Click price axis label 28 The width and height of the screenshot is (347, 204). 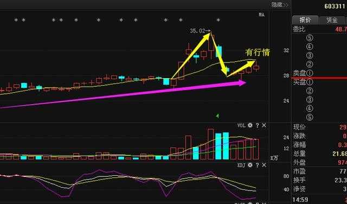point(286,76)
